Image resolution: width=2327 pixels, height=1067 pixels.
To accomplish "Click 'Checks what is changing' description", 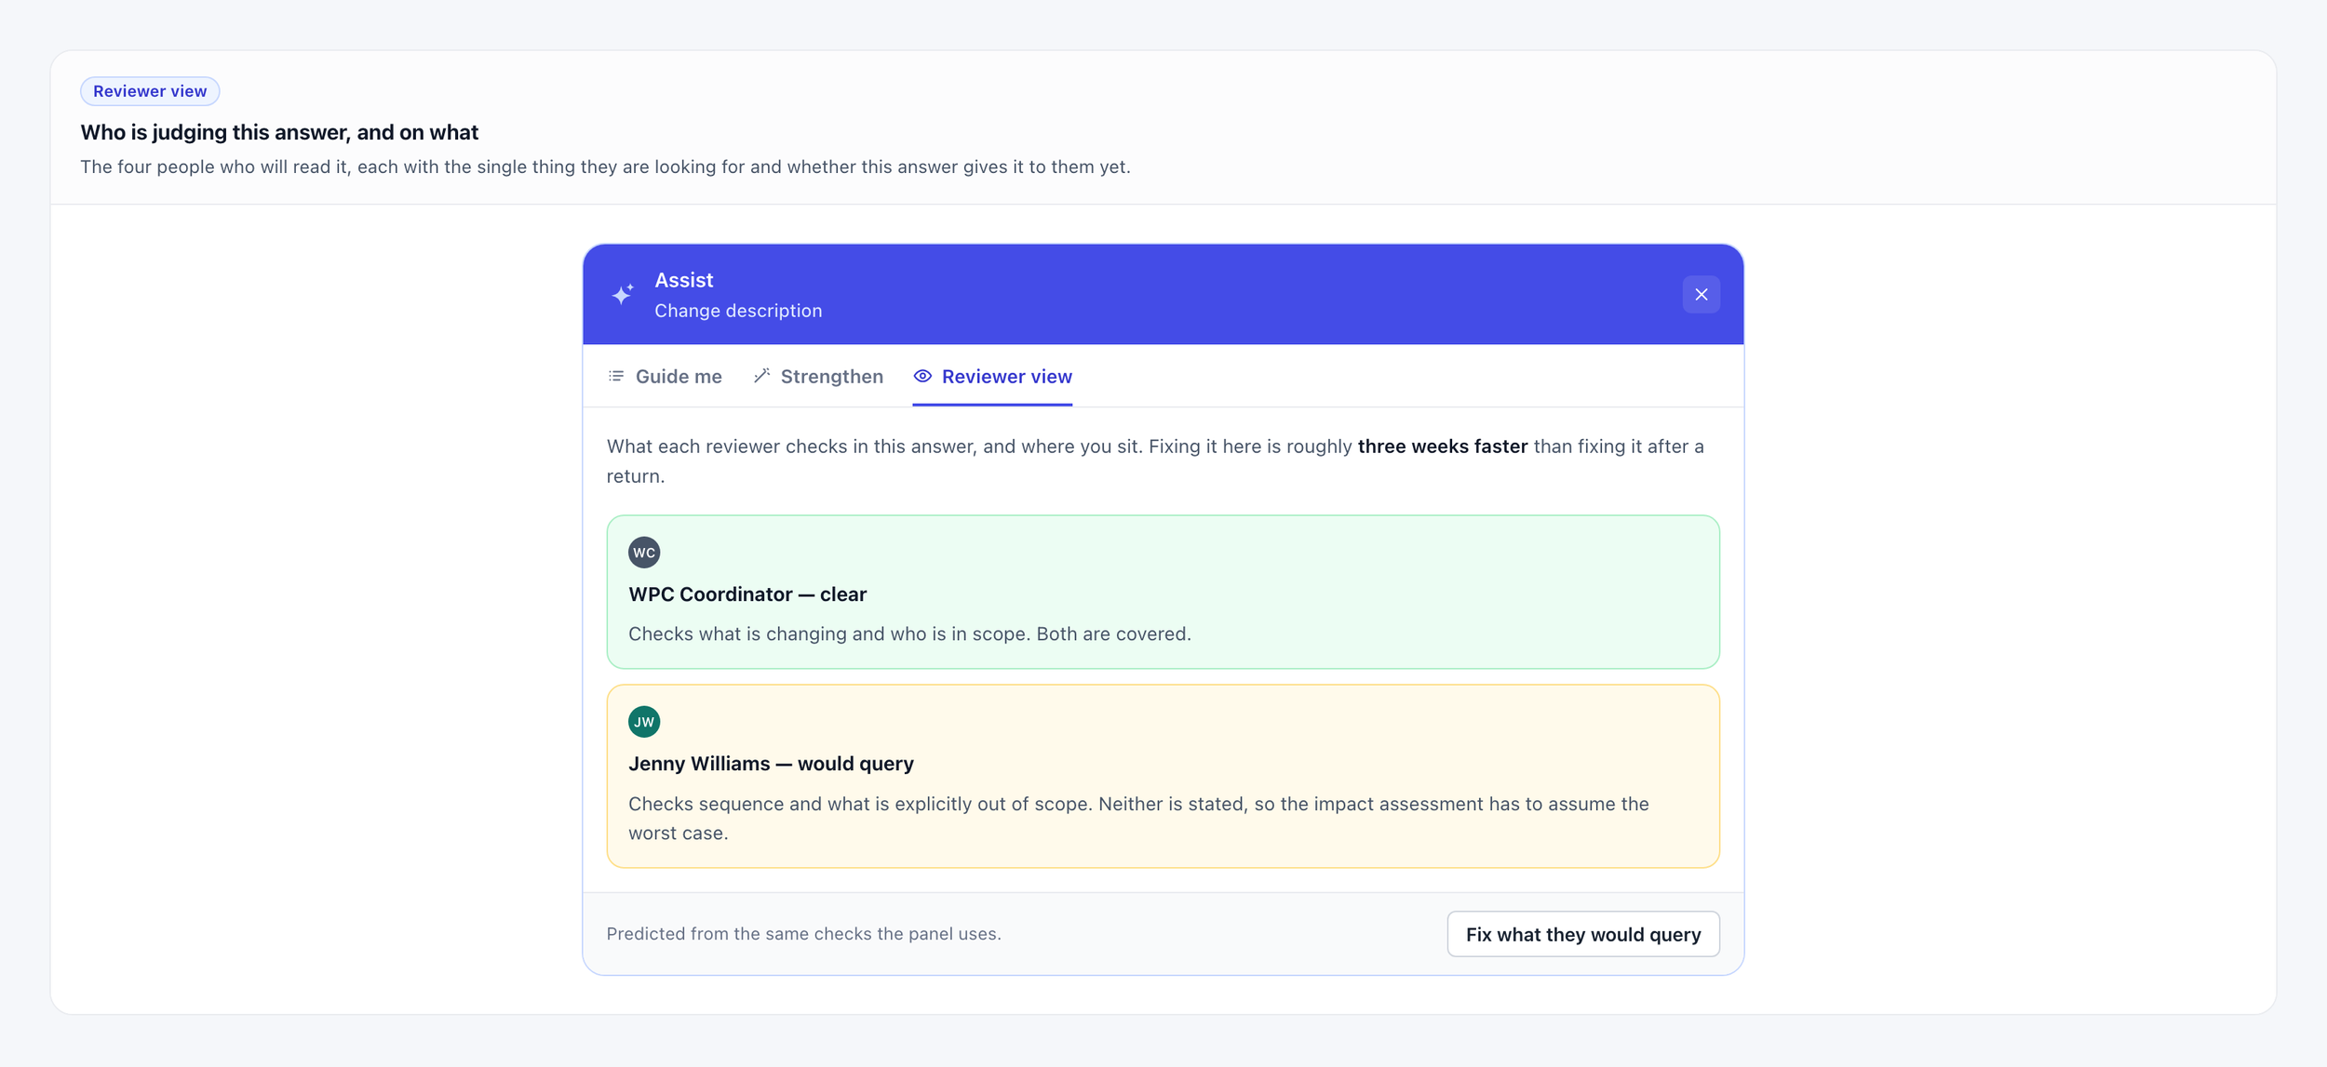I will 909,634.
